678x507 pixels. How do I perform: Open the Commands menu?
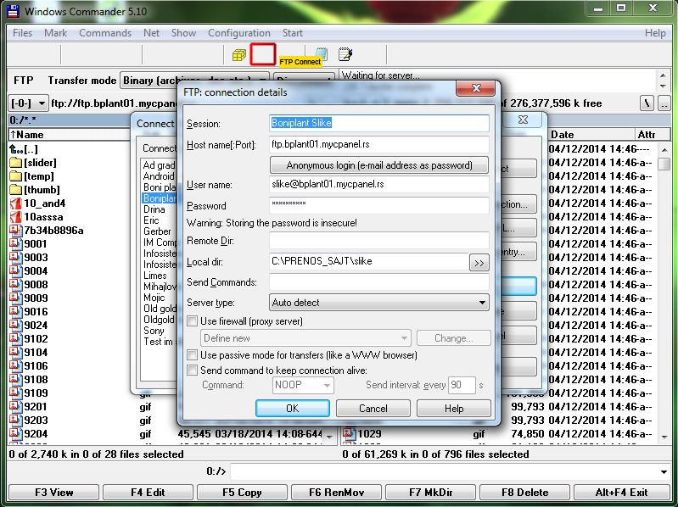coord(105,33)
